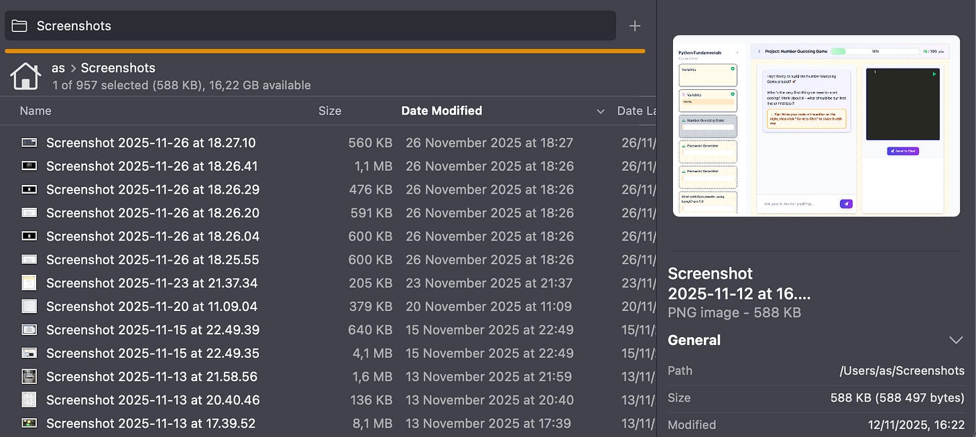976x437 pixels.
Task: Select Screenshot 2025-11-26 at 18.26.20
Action: [x=153, y=213]
